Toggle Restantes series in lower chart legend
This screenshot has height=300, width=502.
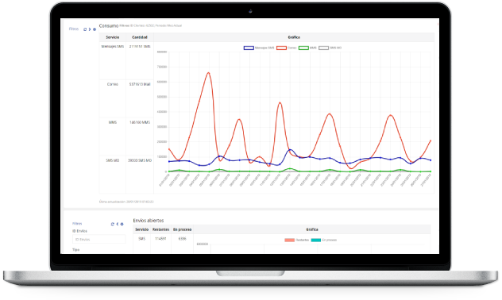point(297,240)
